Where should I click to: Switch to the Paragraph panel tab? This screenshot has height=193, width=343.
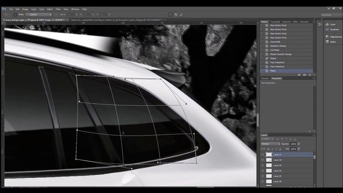point(275,21)
